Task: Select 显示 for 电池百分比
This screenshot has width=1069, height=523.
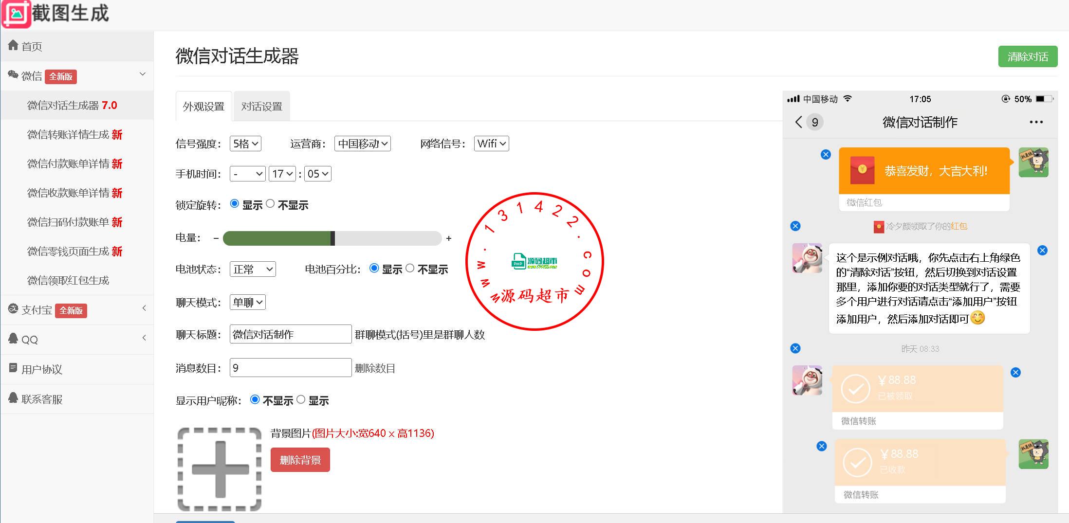Action: click(x=374, y=268)
